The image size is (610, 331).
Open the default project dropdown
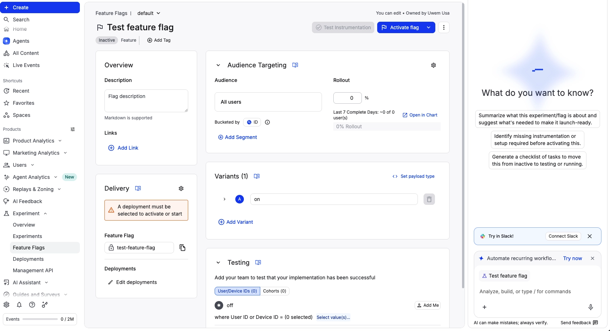click(149, 13)
